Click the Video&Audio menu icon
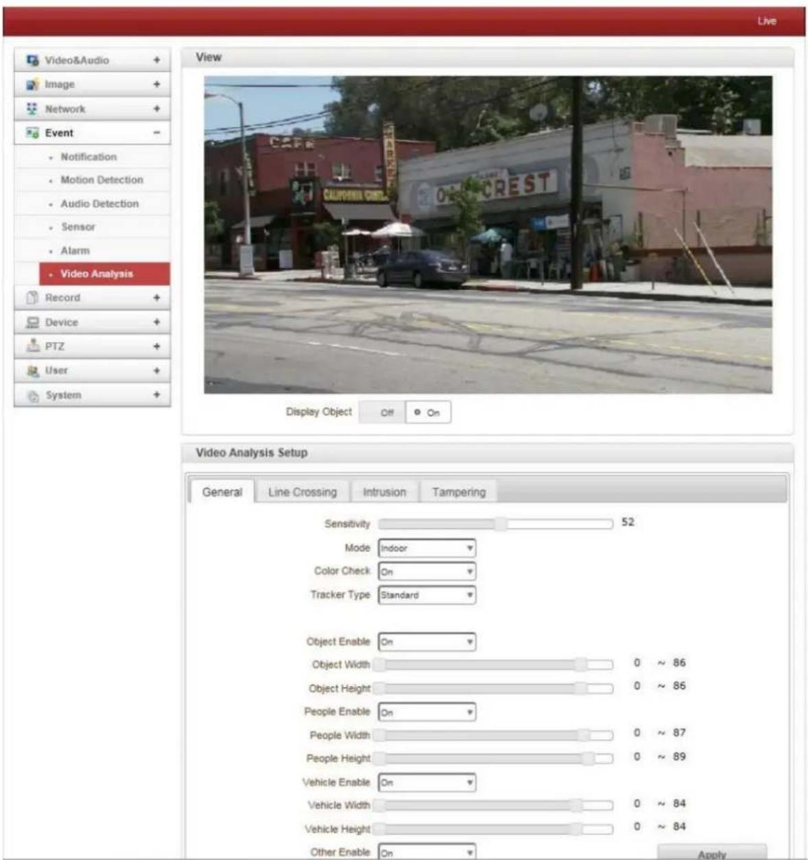Image resolution: width=808 pixels, height=860 pixels. [32, 60]
